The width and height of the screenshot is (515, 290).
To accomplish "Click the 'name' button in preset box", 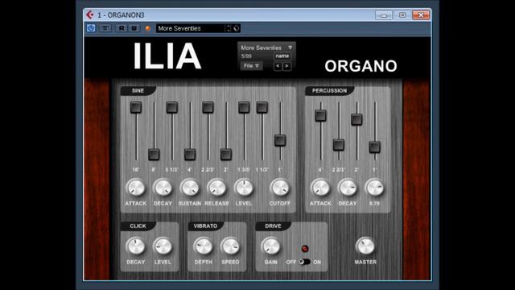I will coord(282,56).
